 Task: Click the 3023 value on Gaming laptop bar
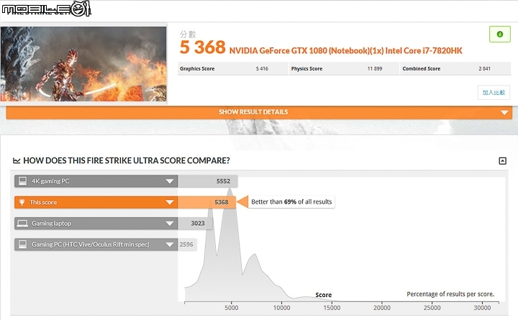click(198, 224)
